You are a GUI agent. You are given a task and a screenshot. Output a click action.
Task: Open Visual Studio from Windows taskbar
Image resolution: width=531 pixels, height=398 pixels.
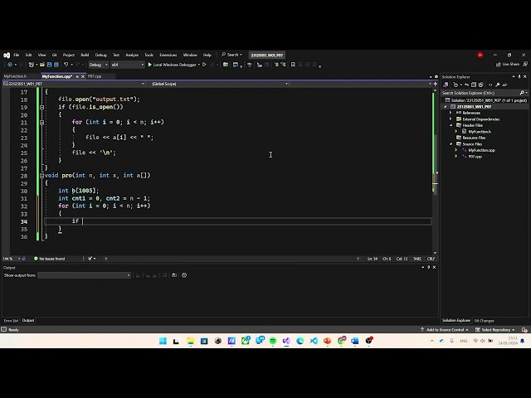click(x=286, y=341)
